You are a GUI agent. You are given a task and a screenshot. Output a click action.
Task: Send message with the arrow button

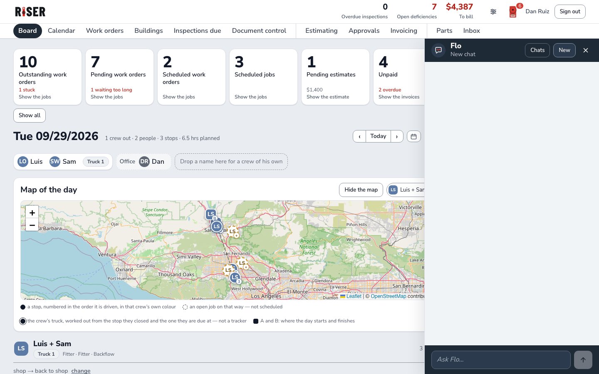(583, 360)
